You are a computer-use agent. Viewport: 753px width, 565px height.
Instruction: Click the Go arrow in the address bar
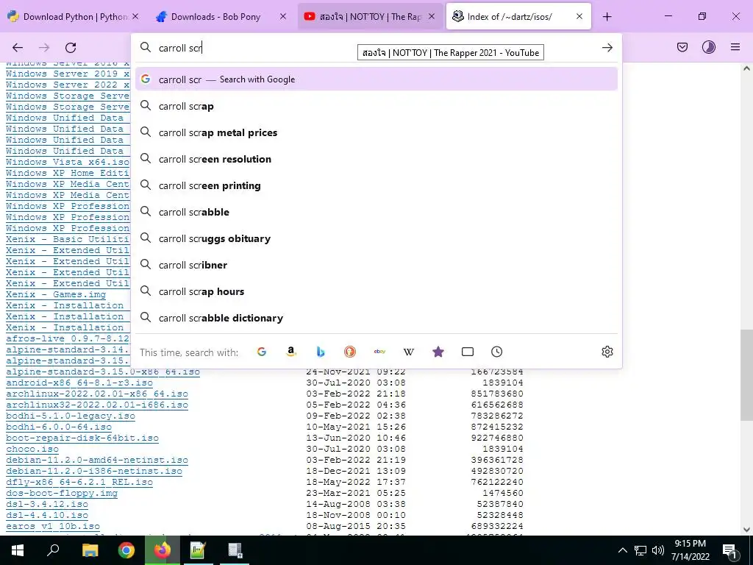click(607, 48)
